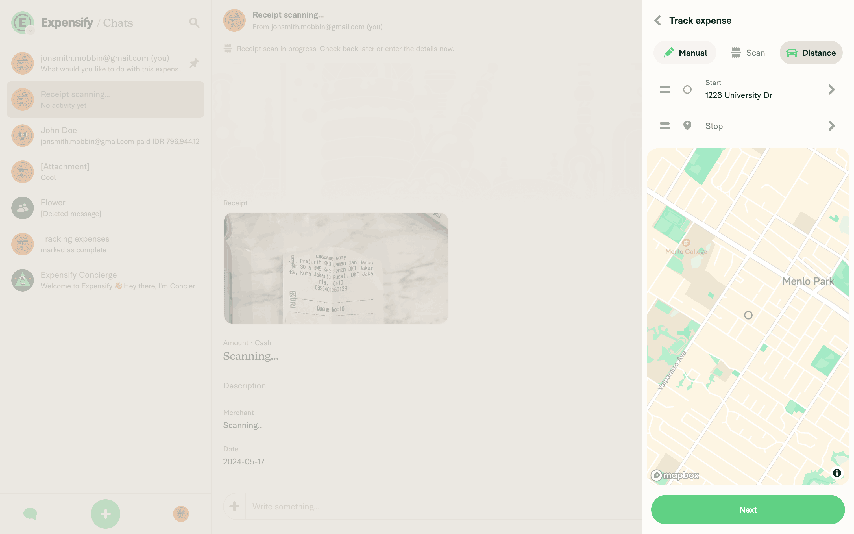Click the receipt image thumbnail
Viewport: 854px width, 534px height.
(x=335, y=268)
